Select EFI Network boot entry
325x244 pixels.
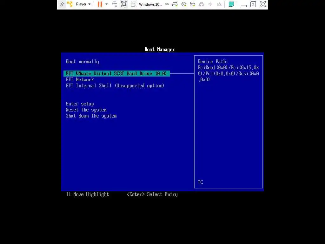point(80,79)
